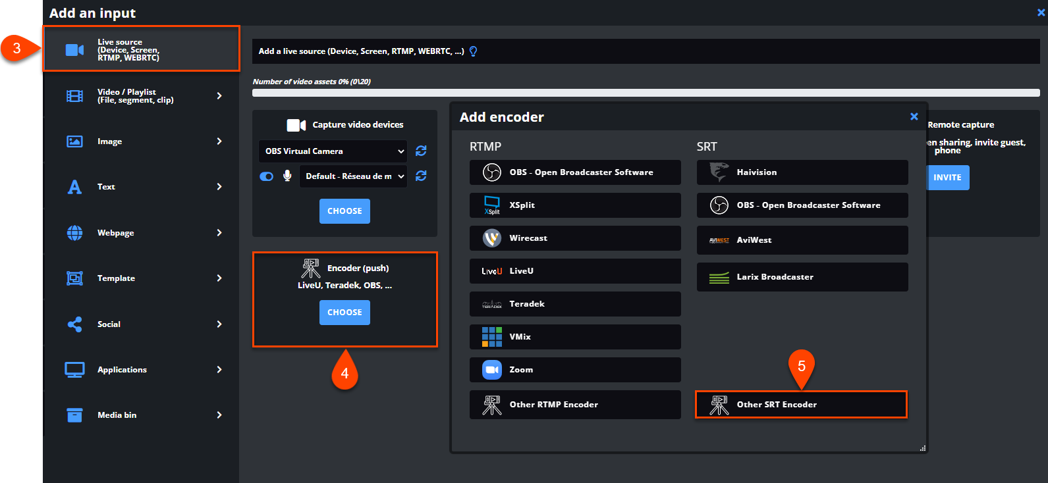Click the lightbulb hint icon
Screen dimensions: 1048x483
click(x=473, y=51)
